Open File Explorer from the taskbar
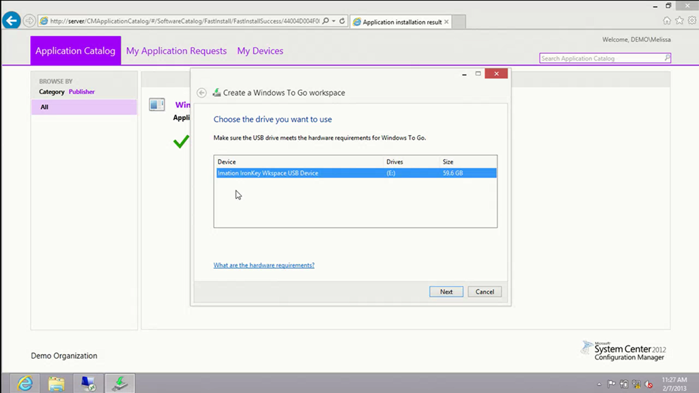 point(57,383)
